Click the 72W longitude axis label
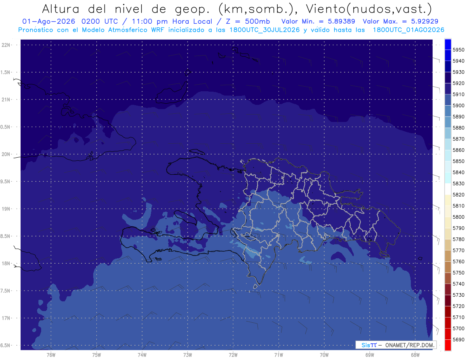Screen dimensions: 466x360 [x=233, y=355]
